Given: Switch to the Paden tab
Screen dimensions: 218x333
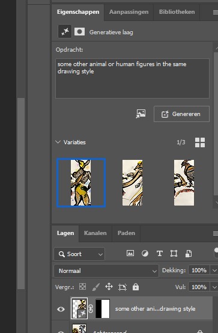Looking at the screenshot, I should pos(126,233).
